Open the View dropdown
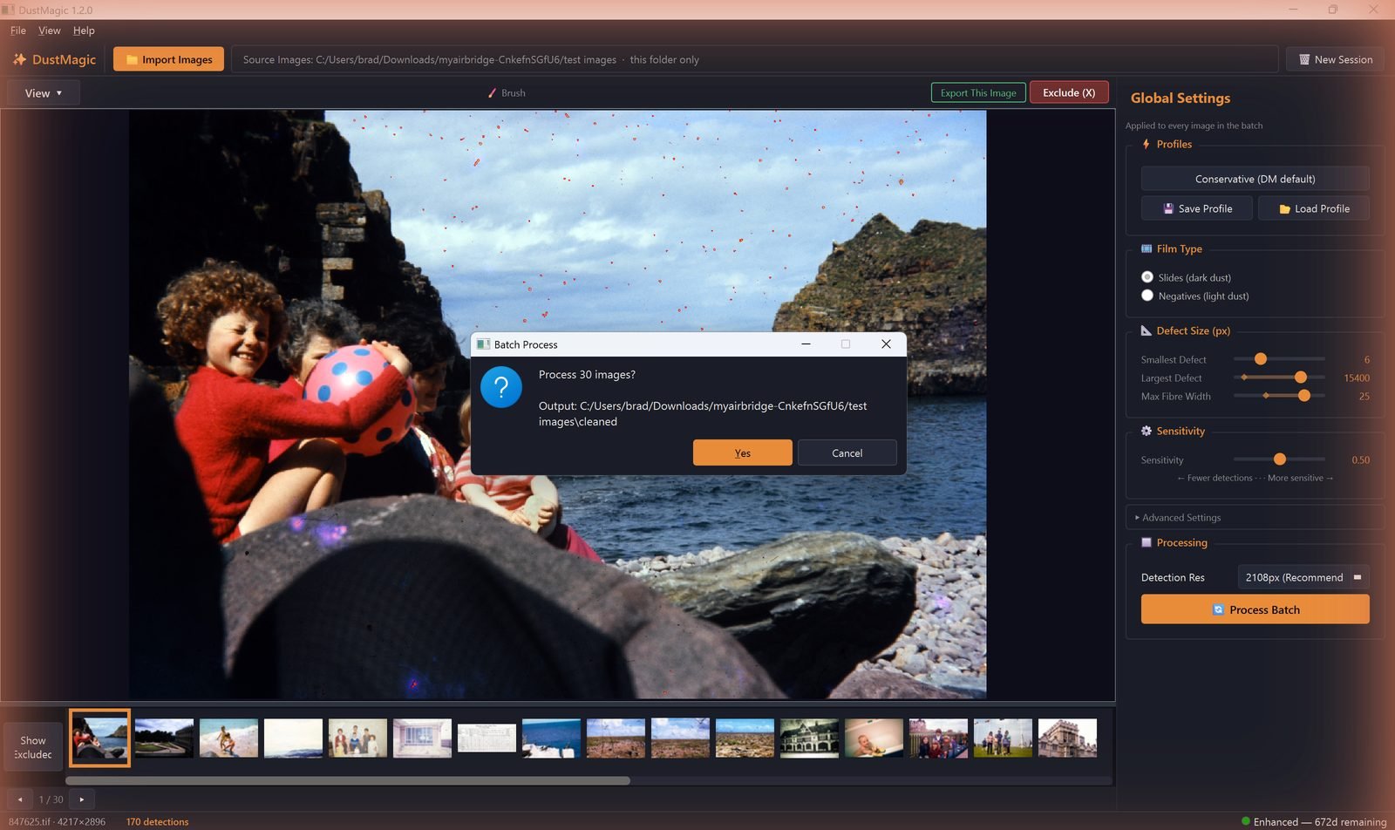The height and width of the screenshot is (830, 1395). (44, 93)
